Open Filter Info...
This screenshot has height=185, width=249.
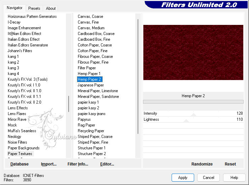tap(78, 164)
